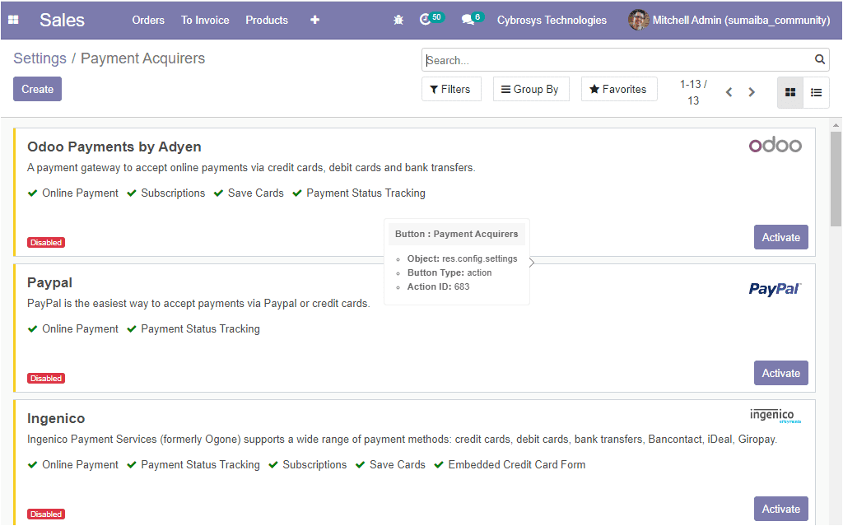Click Disabled badge on Adyen card
The width and height of the screenshot is (843, 526).
pyautogui.click(x=46, y=243)
